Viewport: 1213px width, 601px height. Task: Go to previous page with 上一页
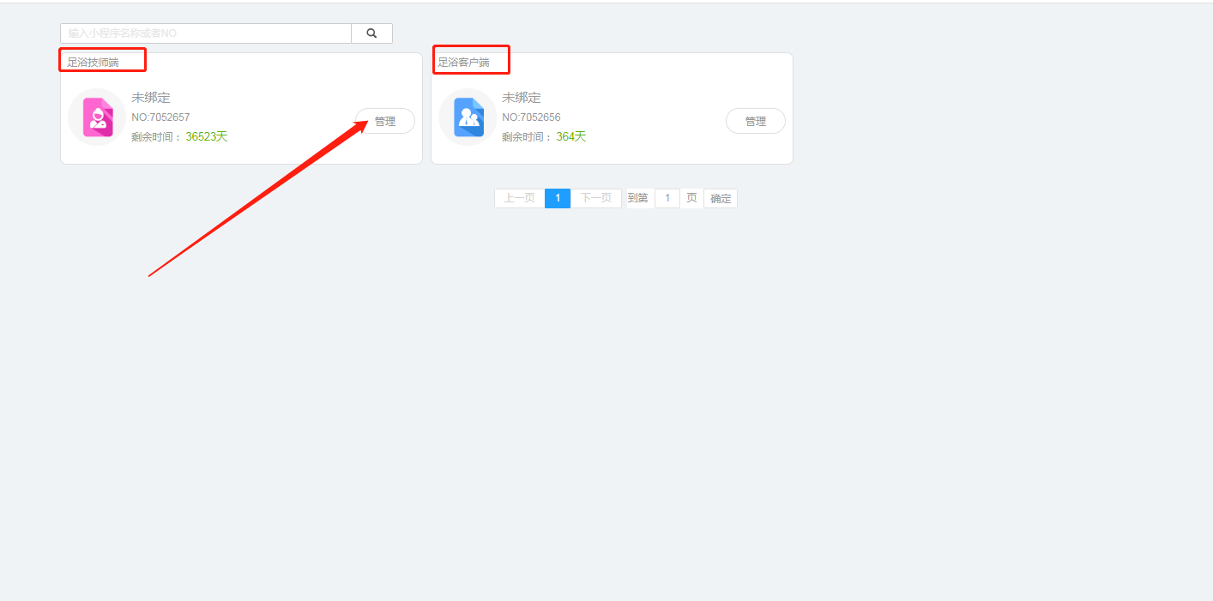click(519, 198)
